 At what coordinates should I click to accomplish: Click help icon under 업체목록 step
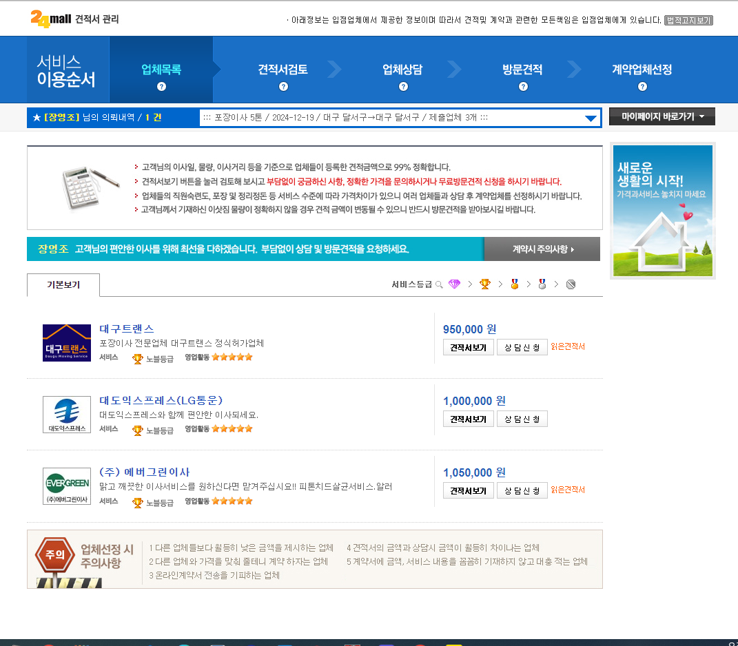click(161, 87)
